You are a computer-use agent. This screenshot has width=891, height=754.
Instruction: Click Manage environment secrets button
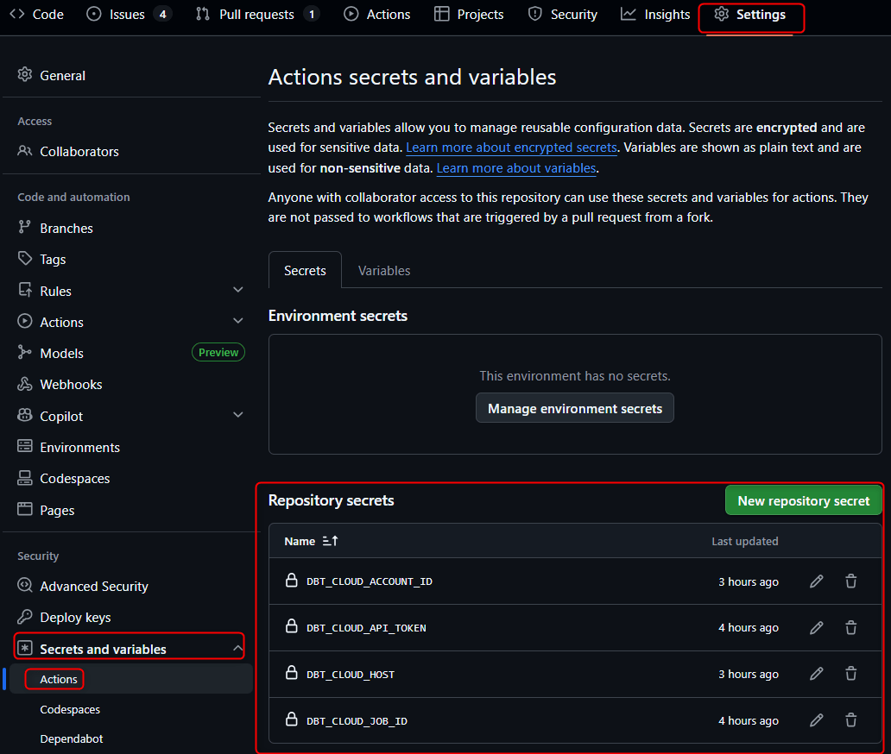[x=575, y=409]
